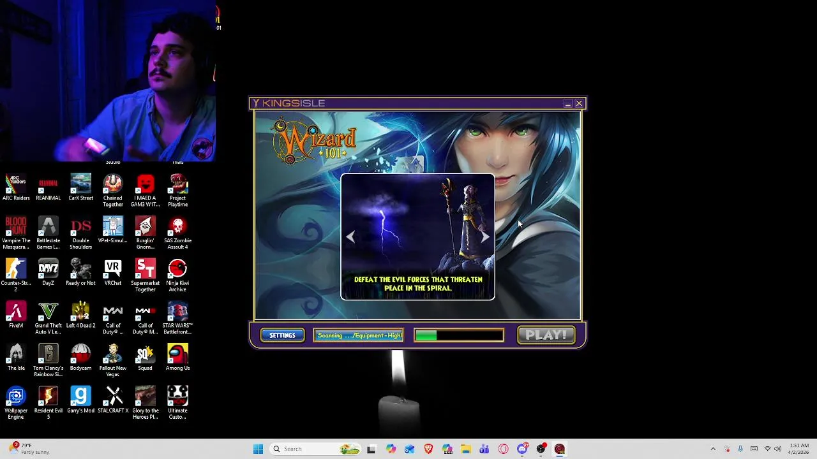Open the STALCRAFT X shortcut

tap(113, 400)
